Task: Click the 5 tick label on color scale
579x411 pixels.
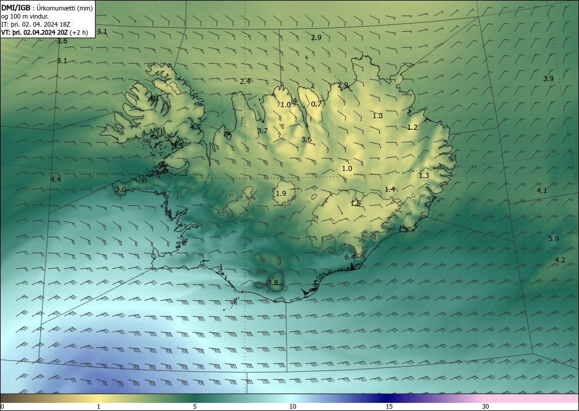Action: click(195, 406)
